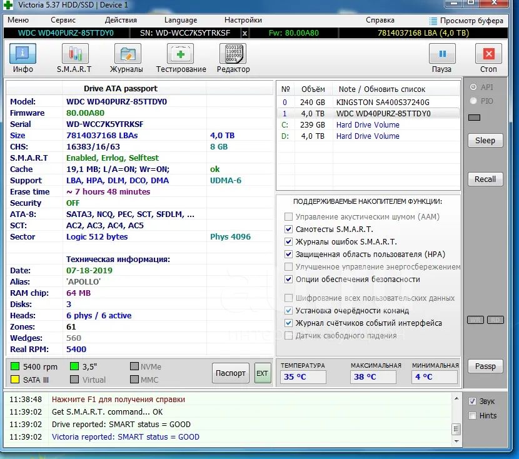Select KINGSTON SA400S37240G drive row
This screenshot has width=519, height=459.
(368, 103)
